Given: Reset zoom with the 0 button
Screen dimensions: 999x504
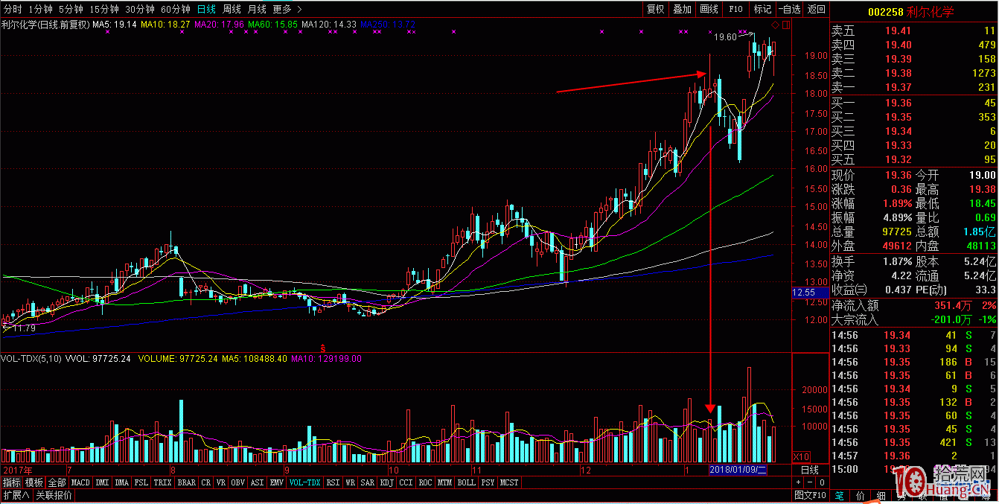Looking at the screenshot, I should coord(823,482).
